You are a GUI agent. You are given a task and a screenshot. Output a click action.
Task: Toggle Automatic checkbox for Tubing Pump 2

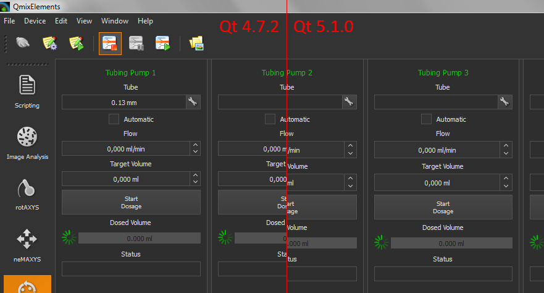270,119
